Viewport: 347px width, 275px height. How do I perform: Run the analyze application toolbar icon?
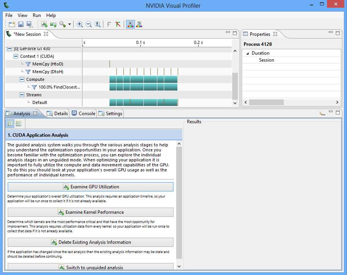44,24
